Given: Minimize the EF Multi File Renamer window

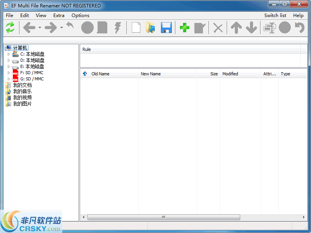Looking at the screenshot, I should (x=274, y=4).
